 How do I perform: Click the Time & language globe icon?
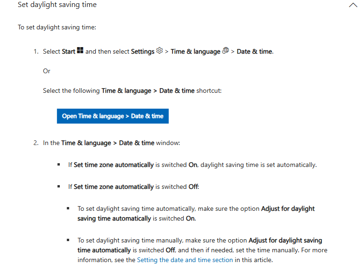point(225,50)
